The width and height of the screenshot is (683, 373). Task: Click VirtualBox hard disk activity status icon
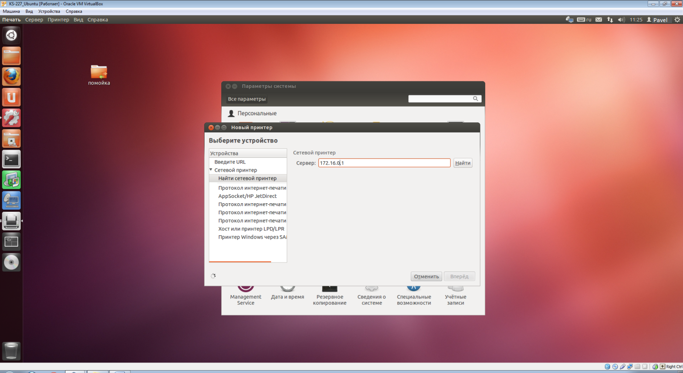click(x=607, y=367)
